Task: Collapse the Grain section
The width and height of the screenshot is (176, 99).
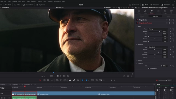Action: 137,26
